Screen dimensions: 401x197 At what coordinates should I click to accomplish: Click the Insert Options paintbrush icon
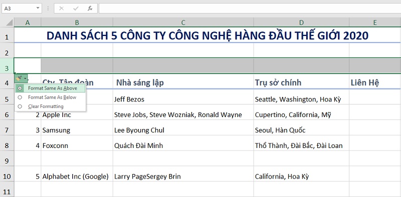click(x=19, y=78)
